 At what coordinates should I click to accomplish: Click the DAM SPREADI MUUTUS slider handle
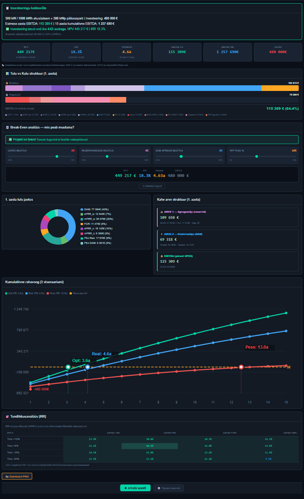click(181, 156)
